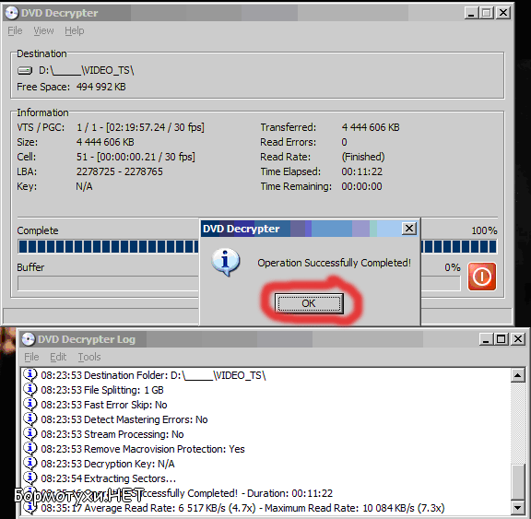Click the Key value N/A
This screenshot has width=531, height=519.
(84, 186)
